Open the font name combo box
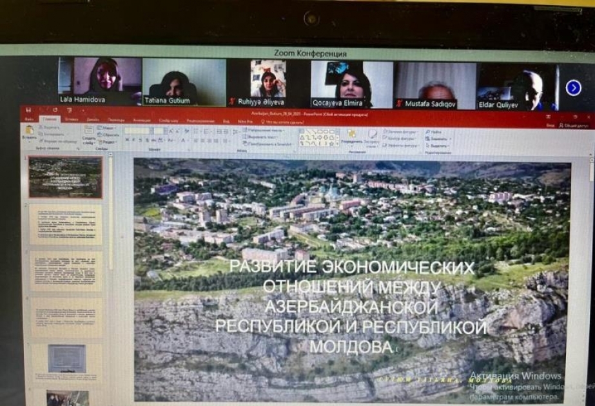The height and width of the screenshot is (406, 595). tap(139, 131)
